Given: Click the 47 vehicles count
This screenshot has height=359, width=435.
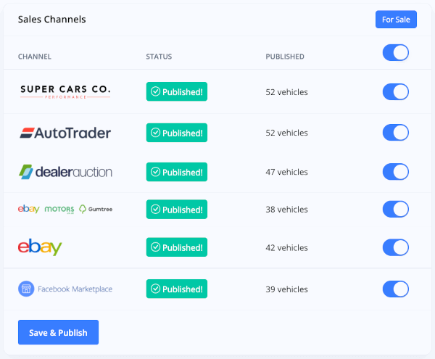Looking at the screenshot, I should pos(286,172).
